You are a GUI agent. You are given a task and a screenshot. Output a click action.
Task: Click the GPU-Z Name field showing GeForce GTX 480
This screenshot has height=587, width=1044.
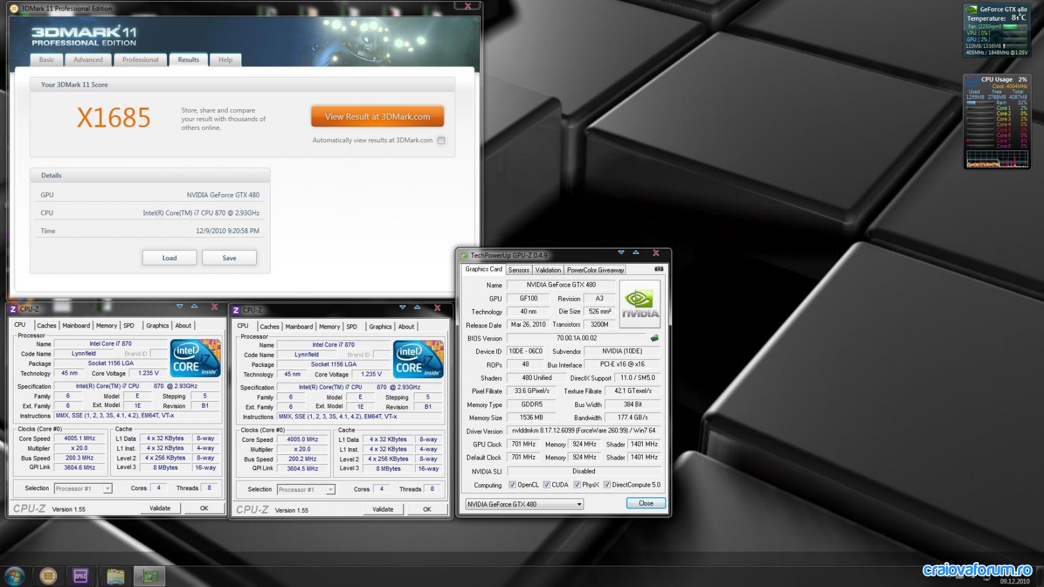pyautogui.click(x=561, y=285)
